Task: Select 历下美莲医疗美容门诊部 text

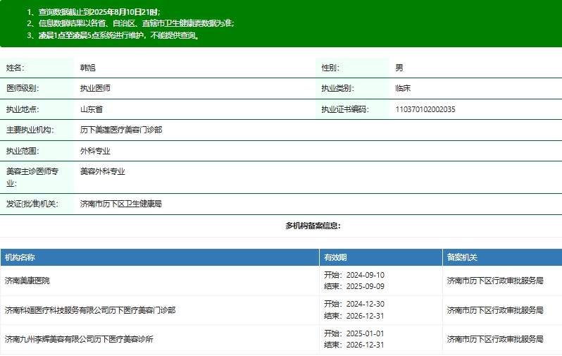Action: pos(121,130)
